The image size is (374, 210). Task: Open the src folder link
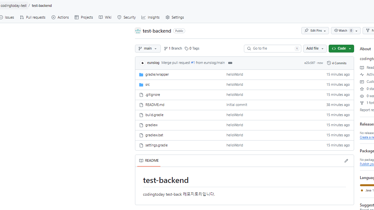click(x=148, y=84)
